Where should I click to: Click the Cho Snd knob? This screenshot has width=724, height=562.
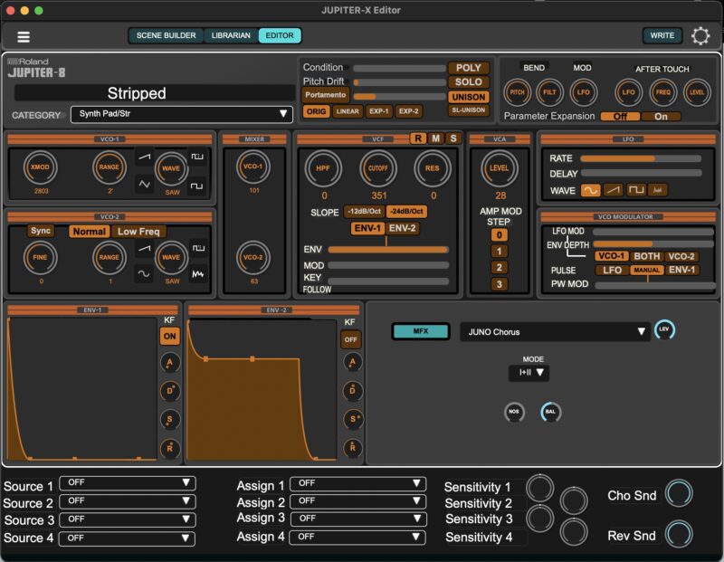coord(678,493)
